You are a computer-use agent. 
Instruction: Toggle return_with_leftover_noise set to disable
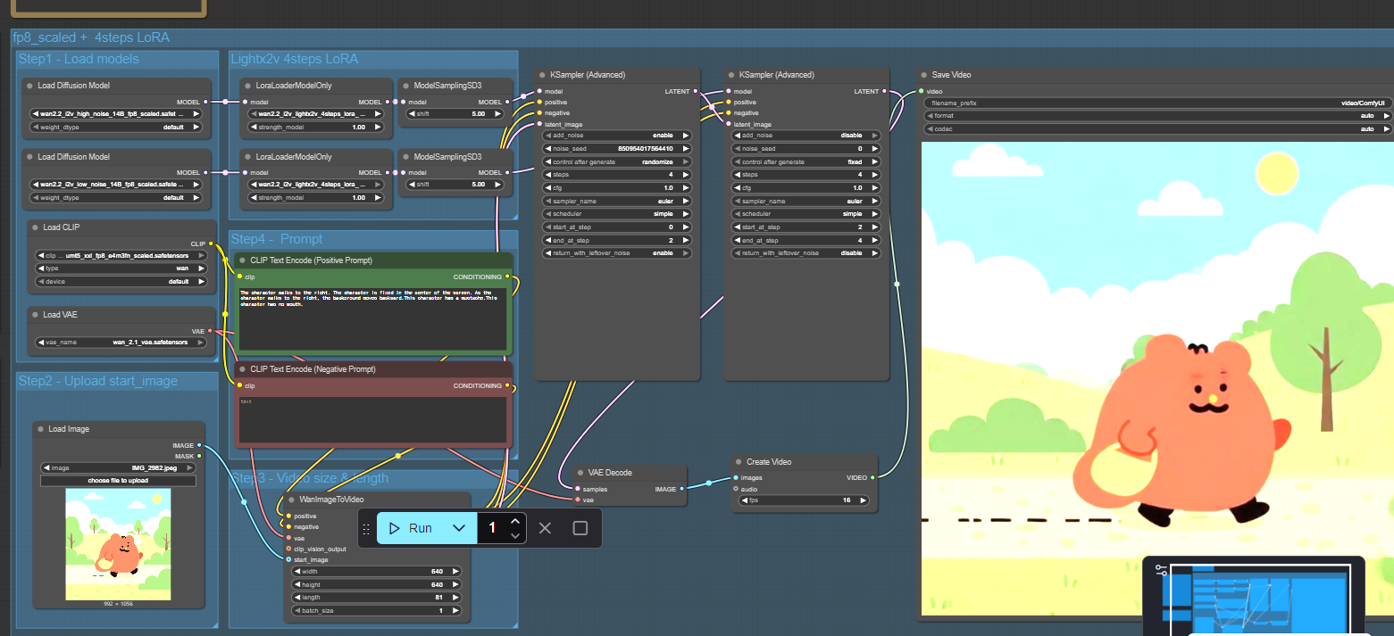pos(806,253)
